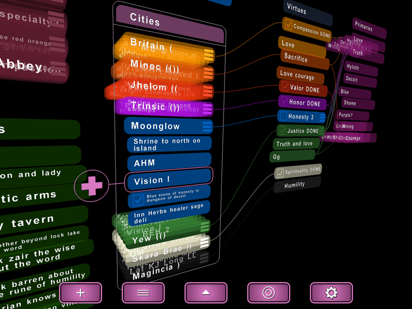Toggle the Compassion DONE checkbox
This screenshot has height=309, width=412.
coord(288,25)
